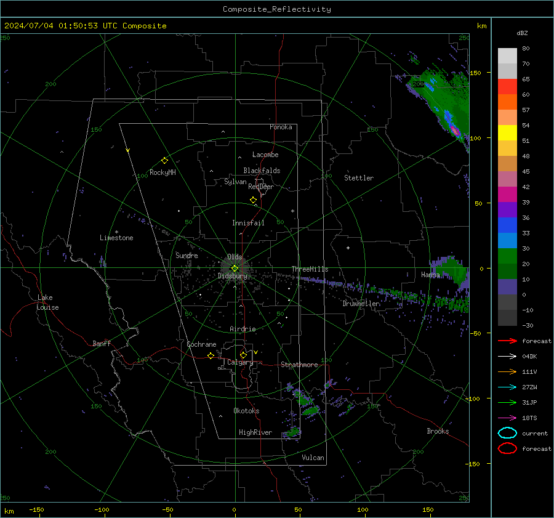Select the yellow diamond marker beside RockyMH
554x518 pixels.
[164, 161]
